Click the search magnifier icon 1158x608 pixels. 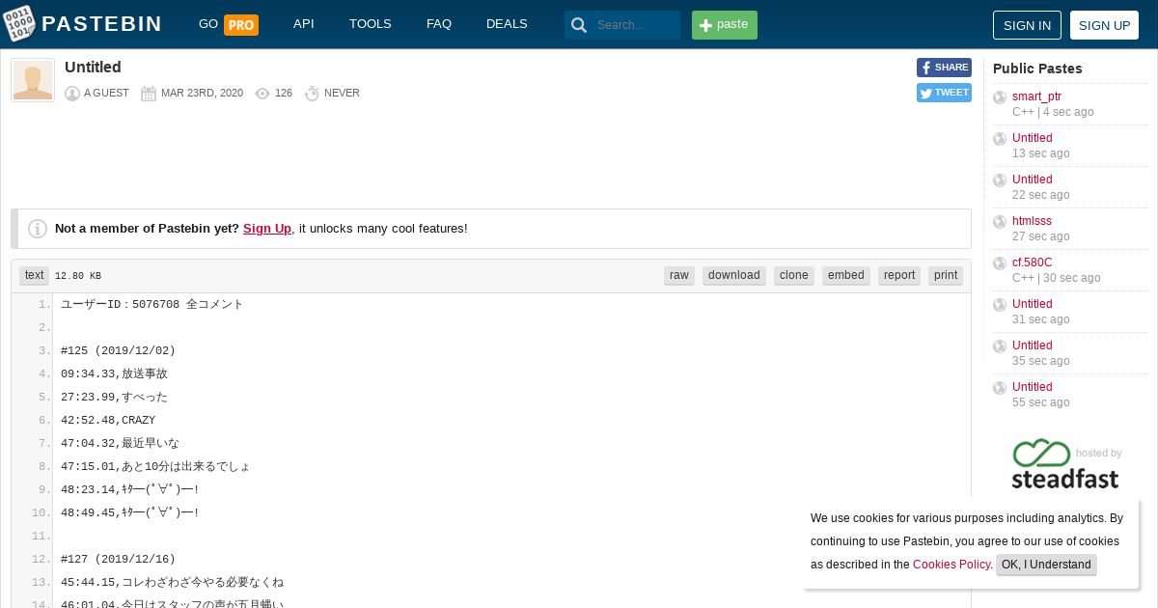click(579, 25)
